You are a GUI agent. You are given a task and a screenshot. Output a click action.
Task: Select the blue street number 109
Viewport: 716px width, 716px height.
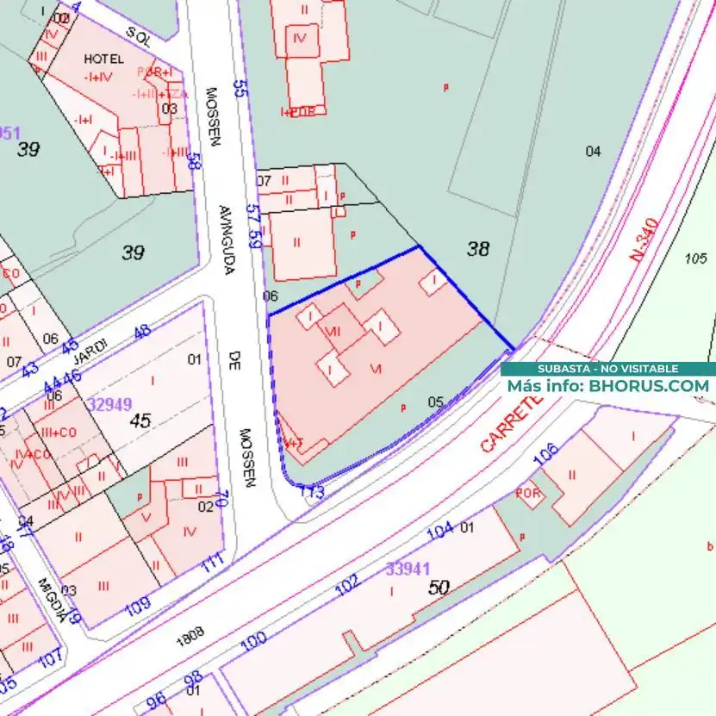138,606
